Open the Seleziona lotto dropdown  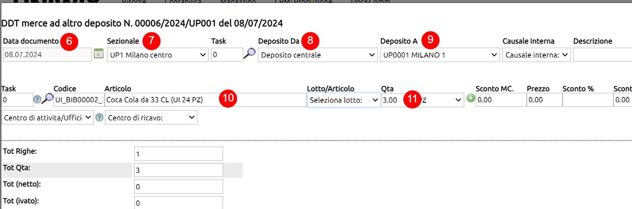[x=344, y=100]
